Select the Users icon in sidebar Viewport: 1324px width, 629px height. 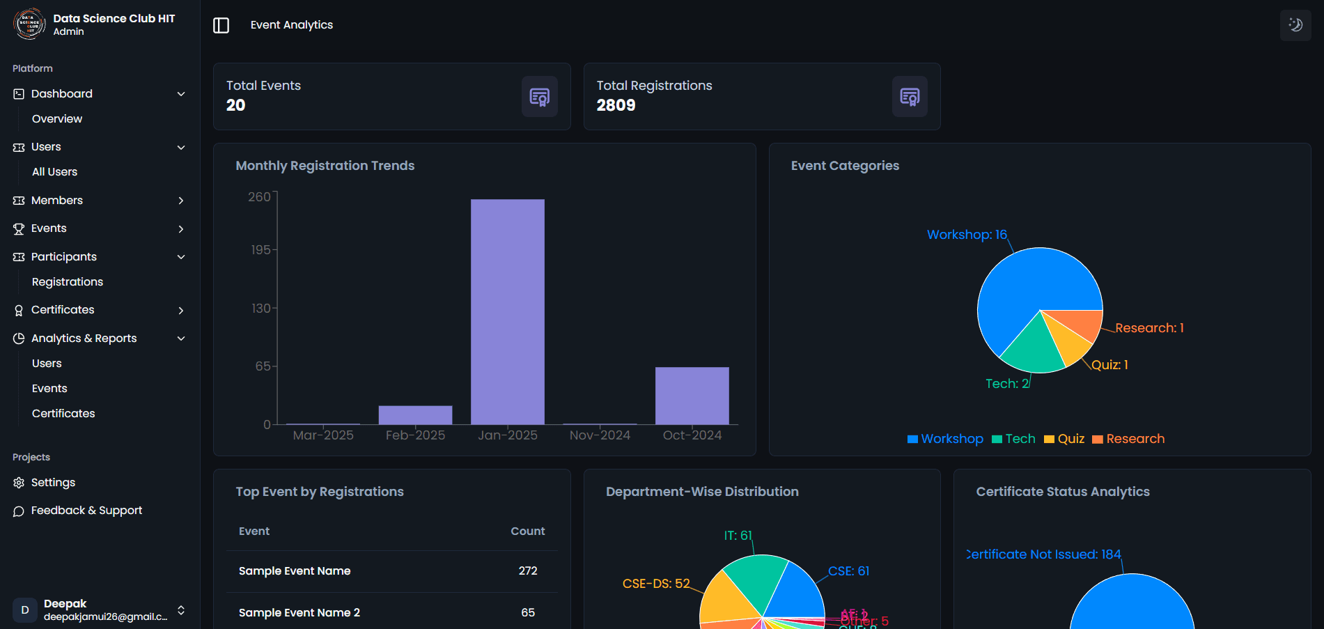[17, 147]
